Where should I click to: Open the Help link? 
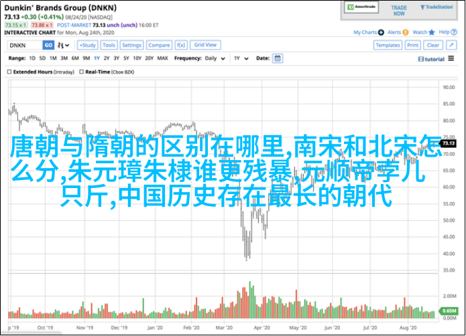click(444, 32)
